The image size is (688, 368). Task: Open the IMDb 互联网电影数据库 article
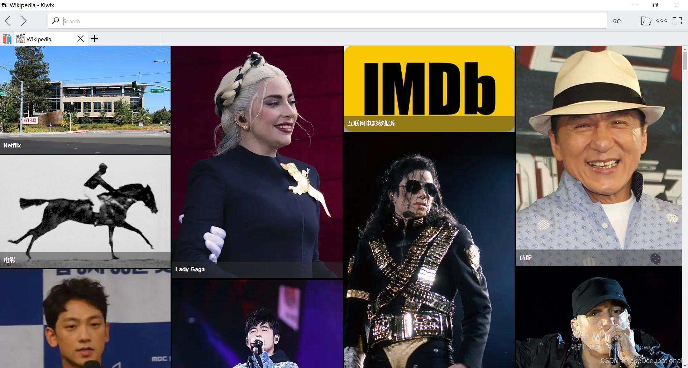click(x=429, y=88)
